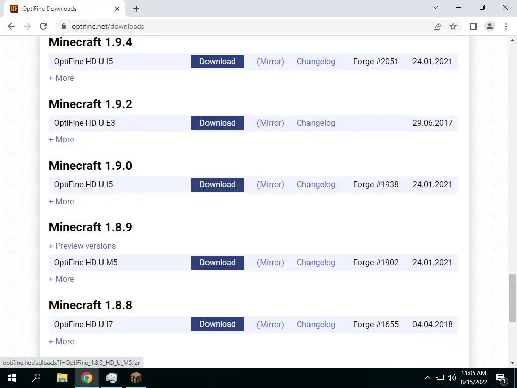The width and height of the screenshot is (517, 388).
Task: Open the Windows Start menu
Action: tap(12, 378)
